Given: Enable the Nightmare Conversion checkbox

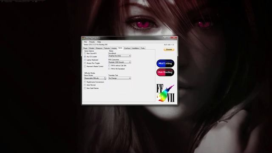Looking at the screenshot, I should [x=85, y=82].
